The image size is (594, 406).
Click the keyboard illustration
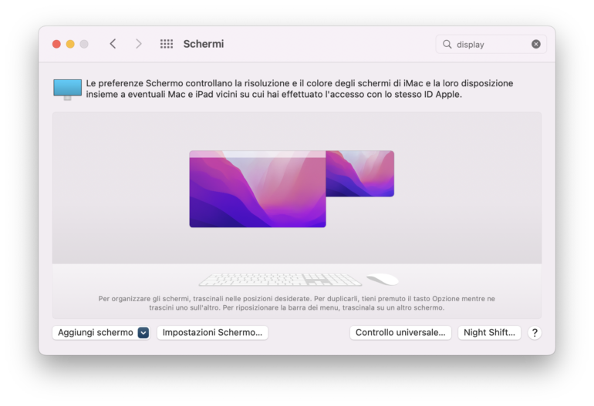[279, 280]
